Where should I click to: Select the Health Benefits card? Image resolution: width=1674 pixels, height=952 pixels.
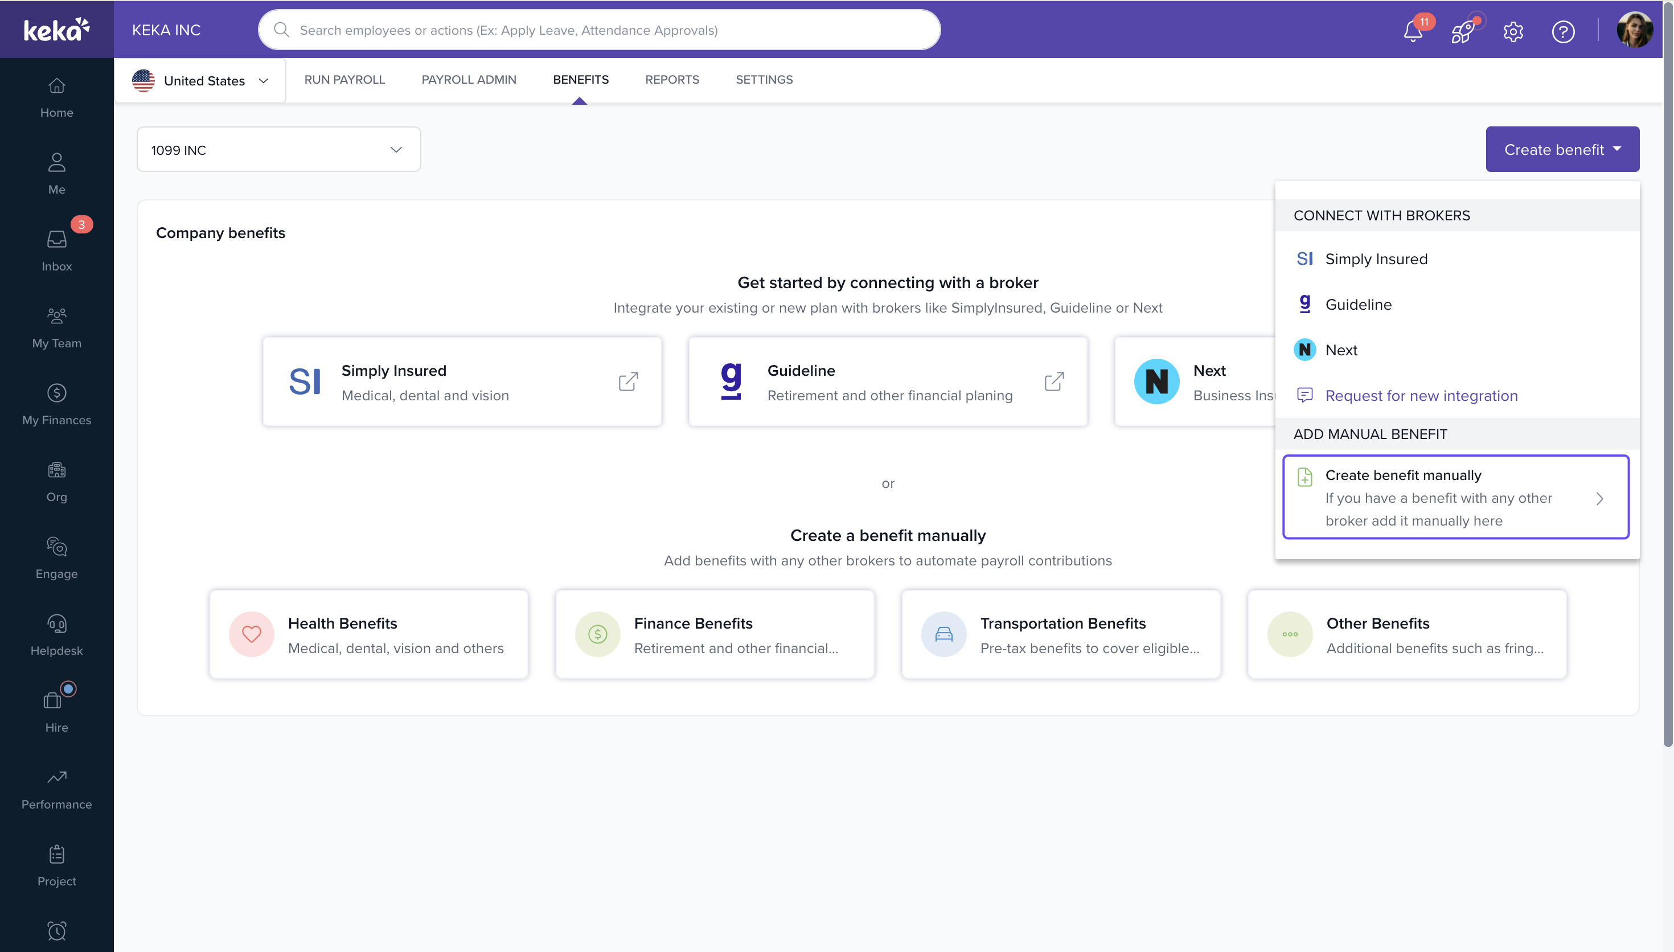pyautogui.click(x=368, y=634)
